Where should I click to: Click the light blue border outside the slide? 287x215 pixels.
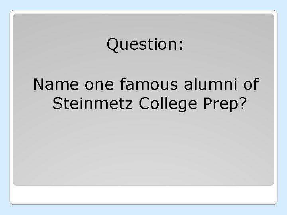pos(4,107)
